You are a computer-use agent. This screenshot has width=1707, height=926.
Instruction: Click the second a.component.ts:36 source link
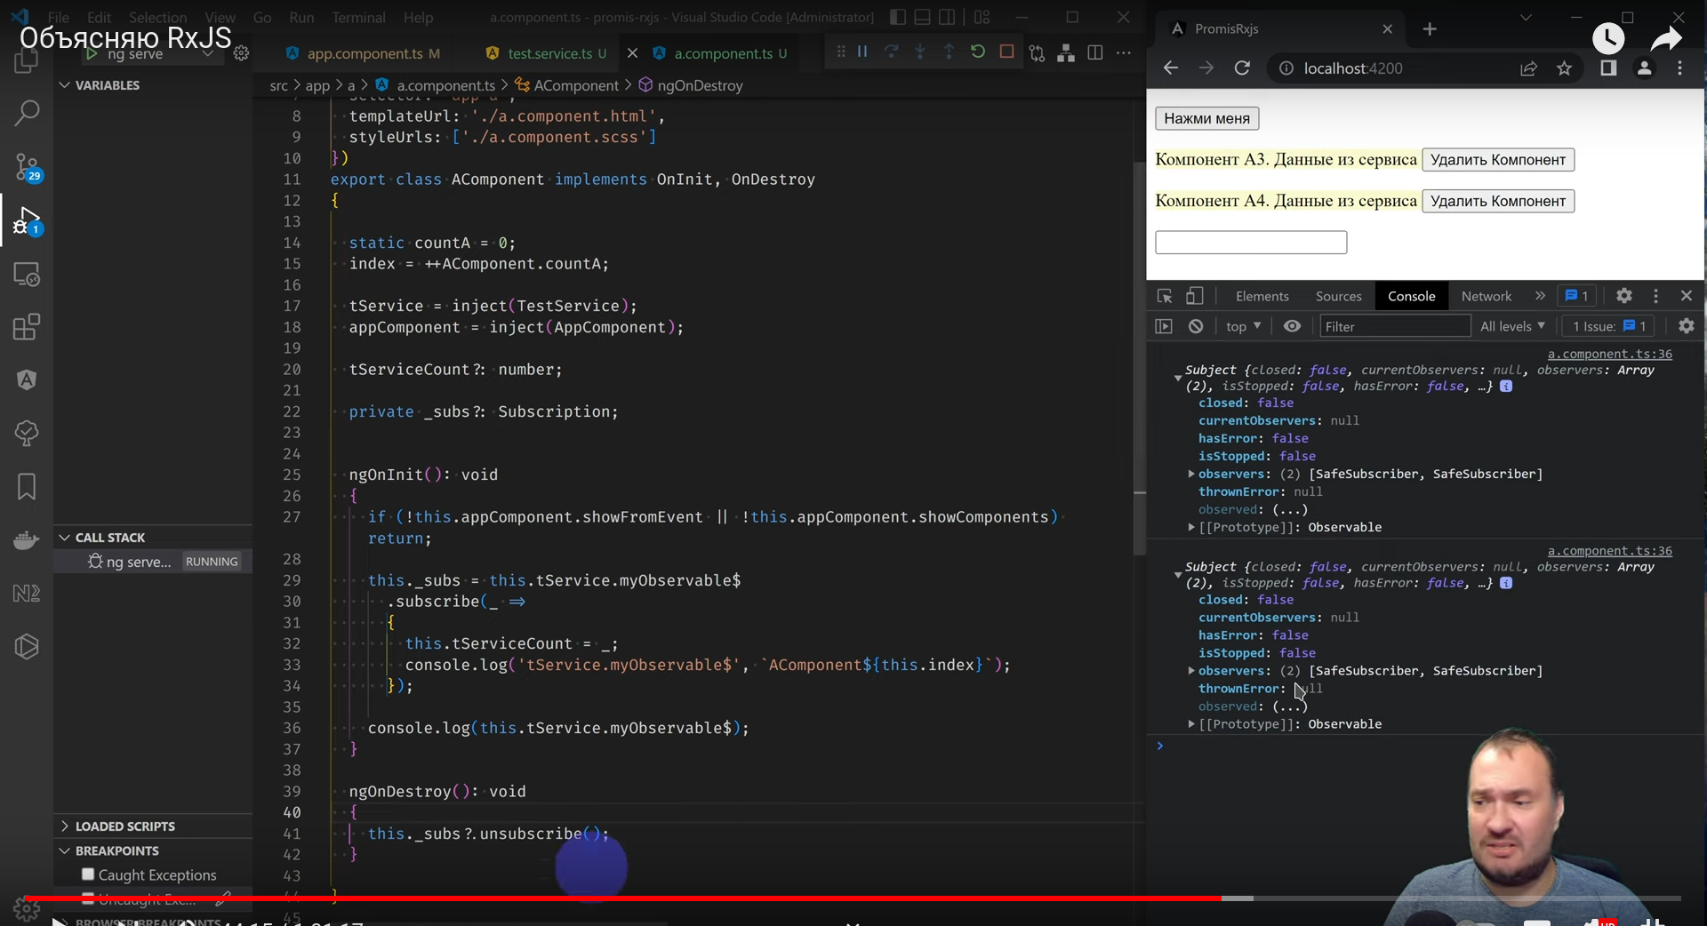coord(1609,551)
